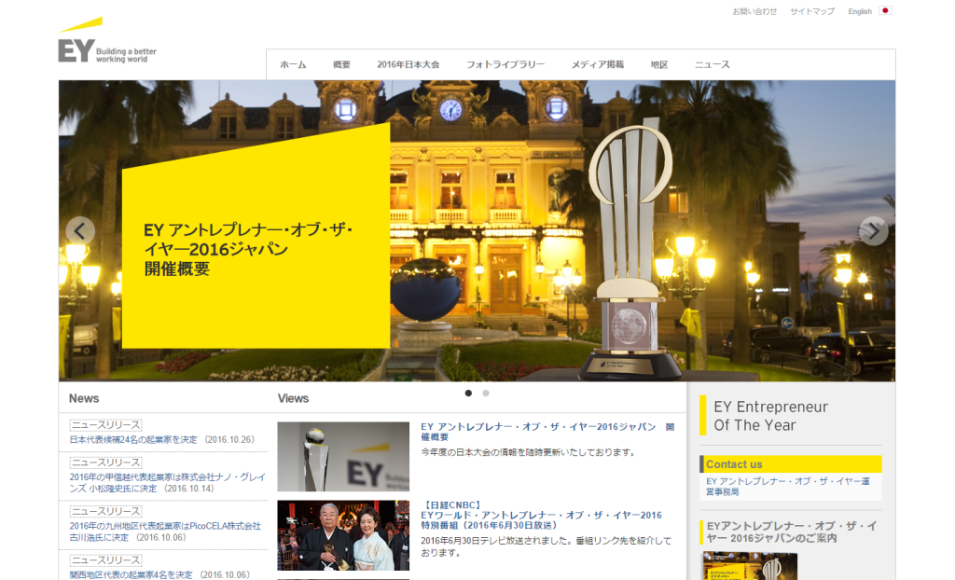
Task: Click the お問い合わせ link at top
Action: (754, 11)
